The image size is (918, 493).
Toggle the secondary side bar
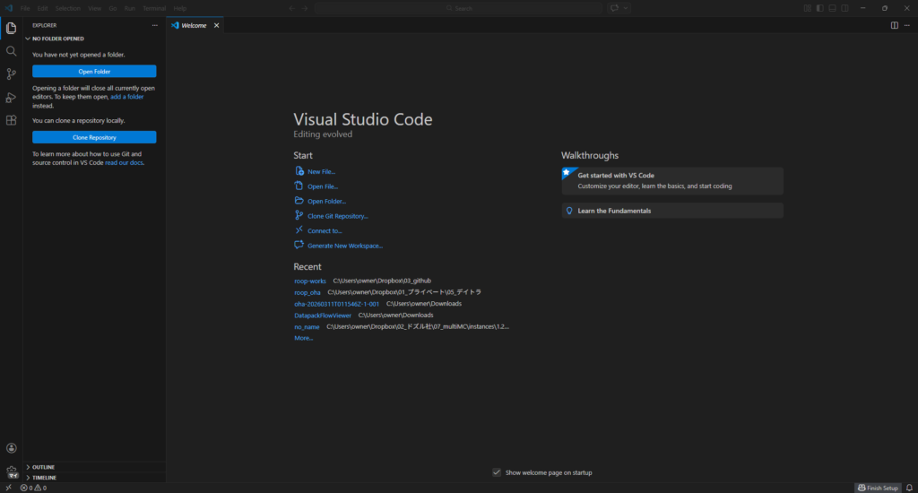coord(844,8)
